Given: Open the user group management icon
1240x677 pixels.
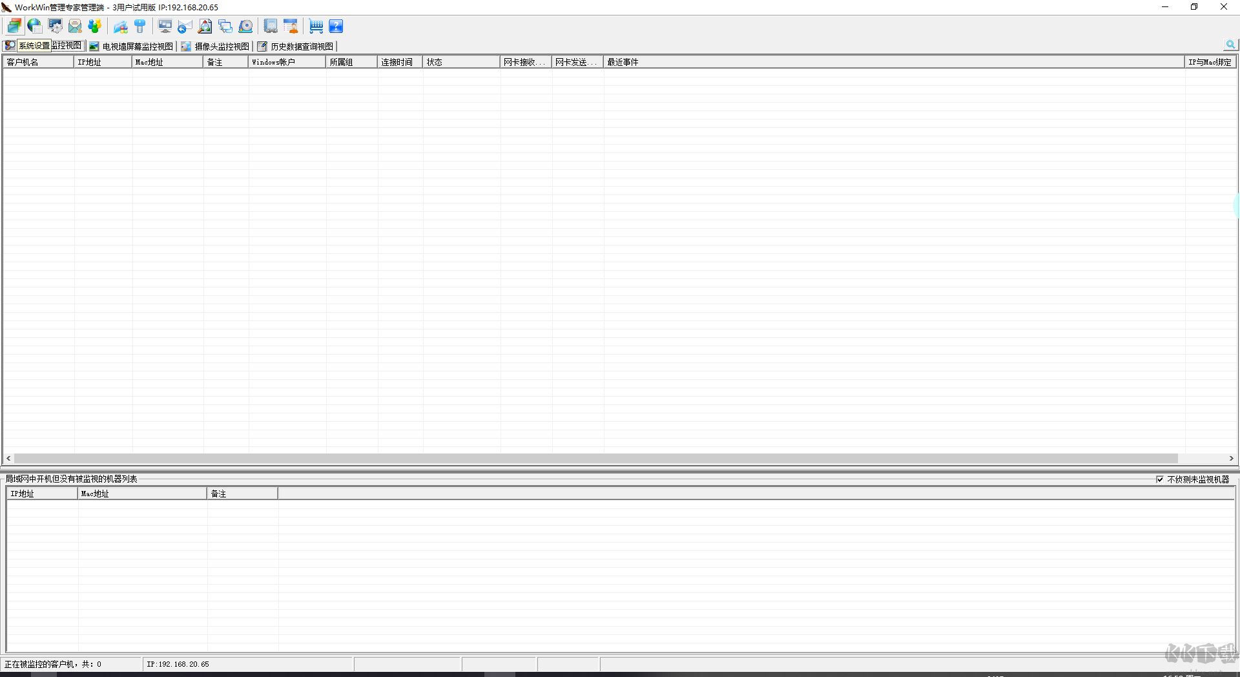Looking at the screenshot, I should pyautogui.click(x=94, y=26).
